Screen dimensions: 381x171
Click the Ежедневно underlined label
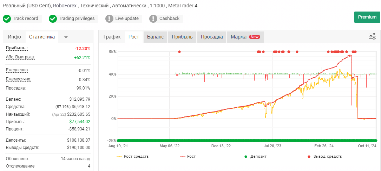point(17,70)
